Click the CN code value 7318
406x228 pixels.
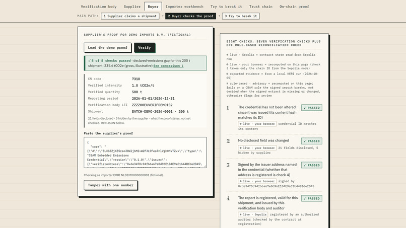pos(136,79)
